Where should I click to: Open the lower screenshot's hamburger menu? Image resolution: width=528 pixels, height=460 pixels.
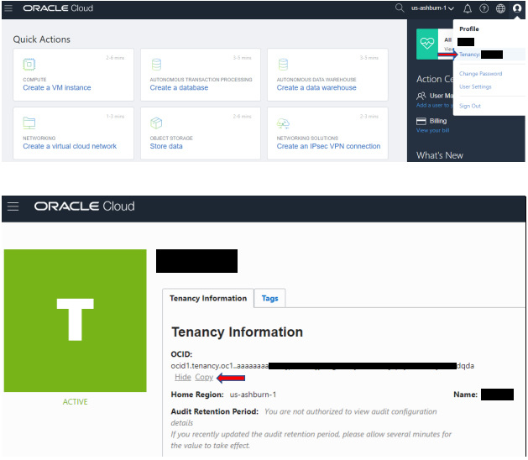[x=13, y=206]
